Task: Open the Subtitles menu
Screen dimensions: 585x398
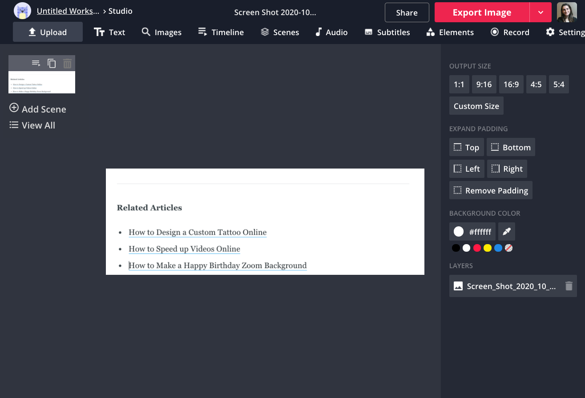Action: (387, 32)
